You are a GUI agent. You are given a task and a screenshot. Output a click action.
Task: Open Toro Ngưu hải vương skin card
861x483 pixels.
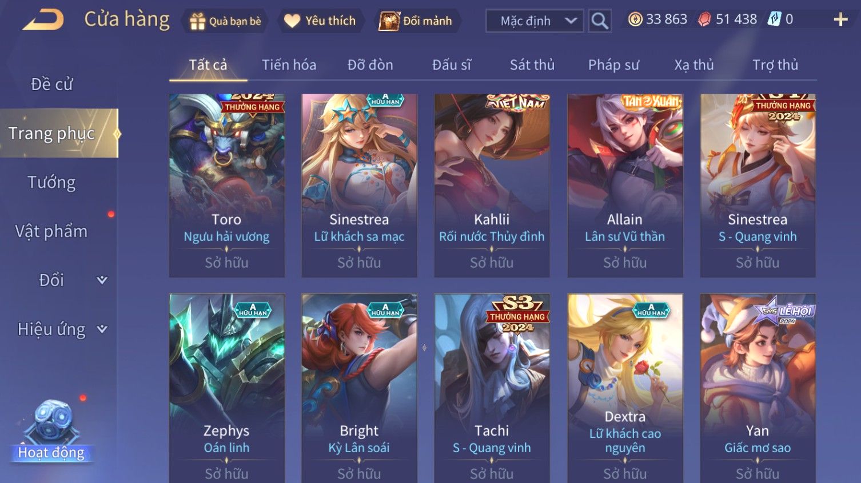point(226,186)
